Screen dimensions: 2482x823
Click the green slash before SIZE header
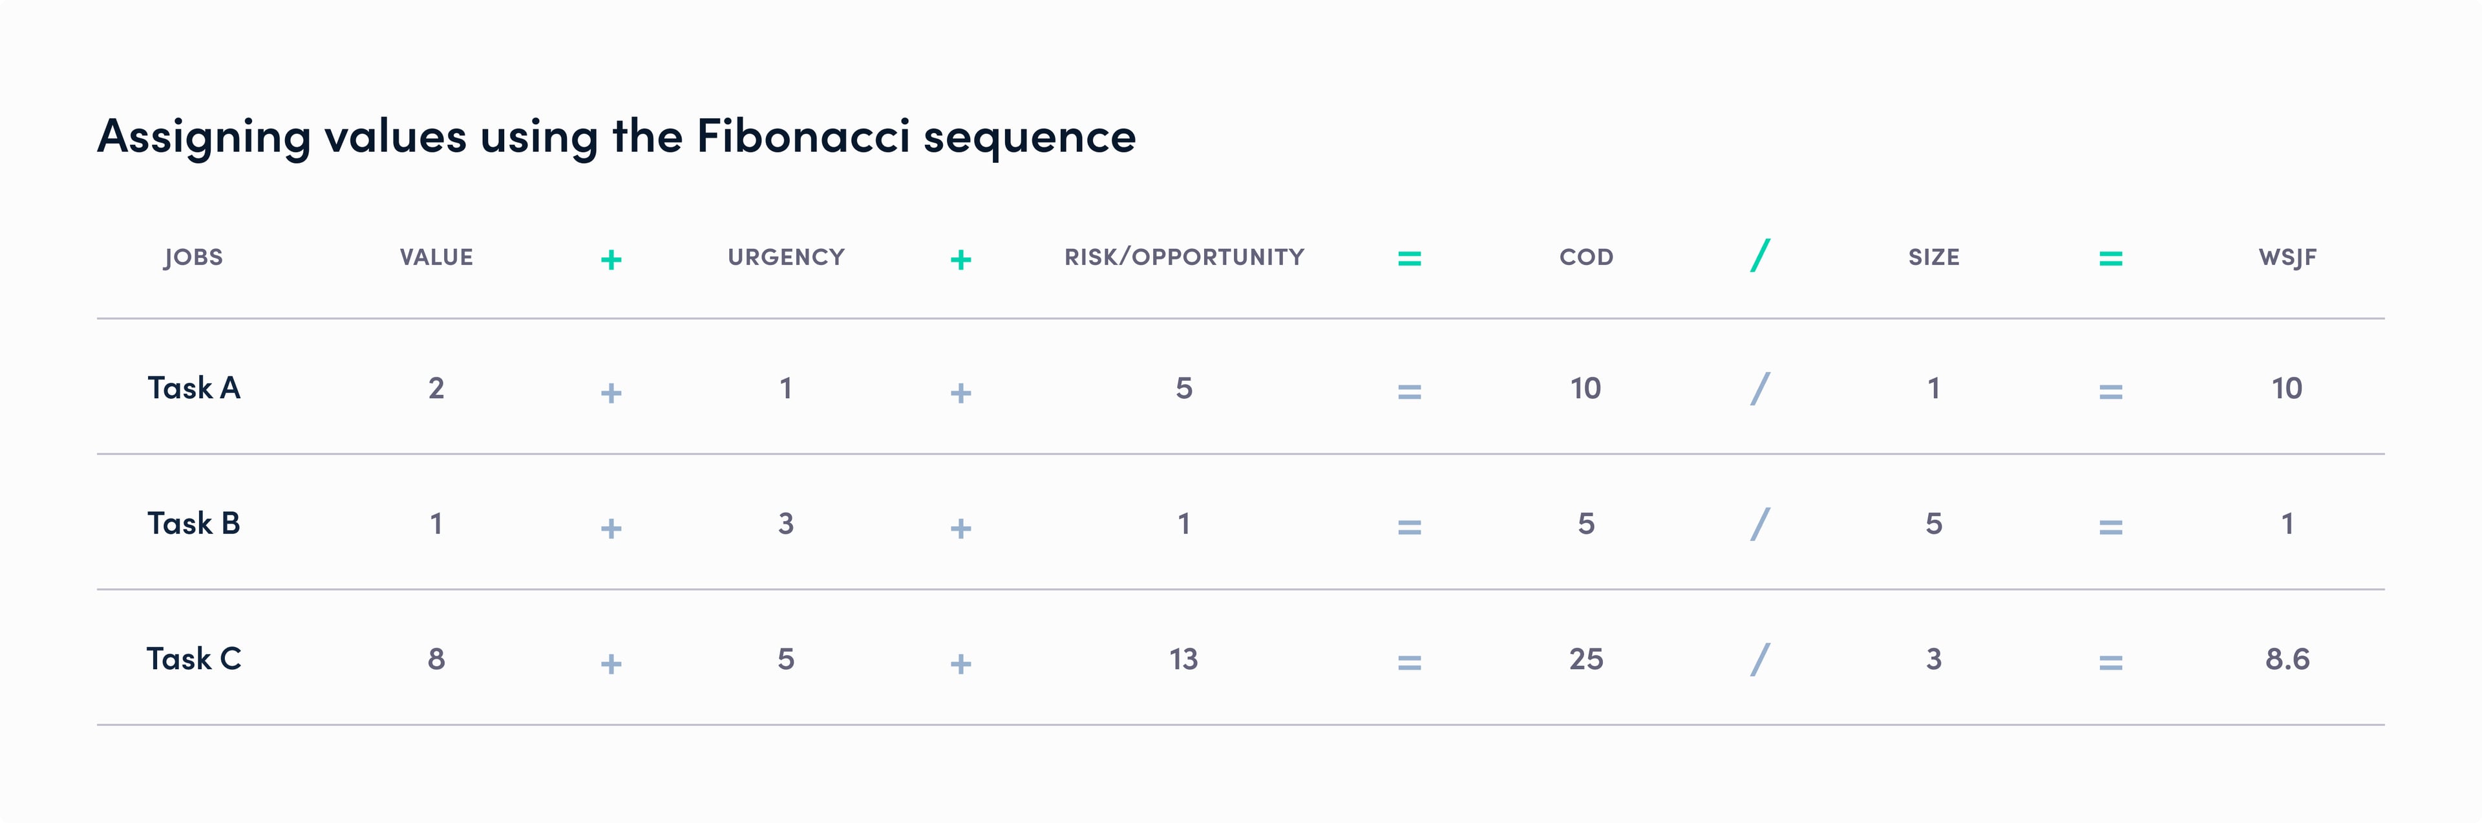[1760, 257]
